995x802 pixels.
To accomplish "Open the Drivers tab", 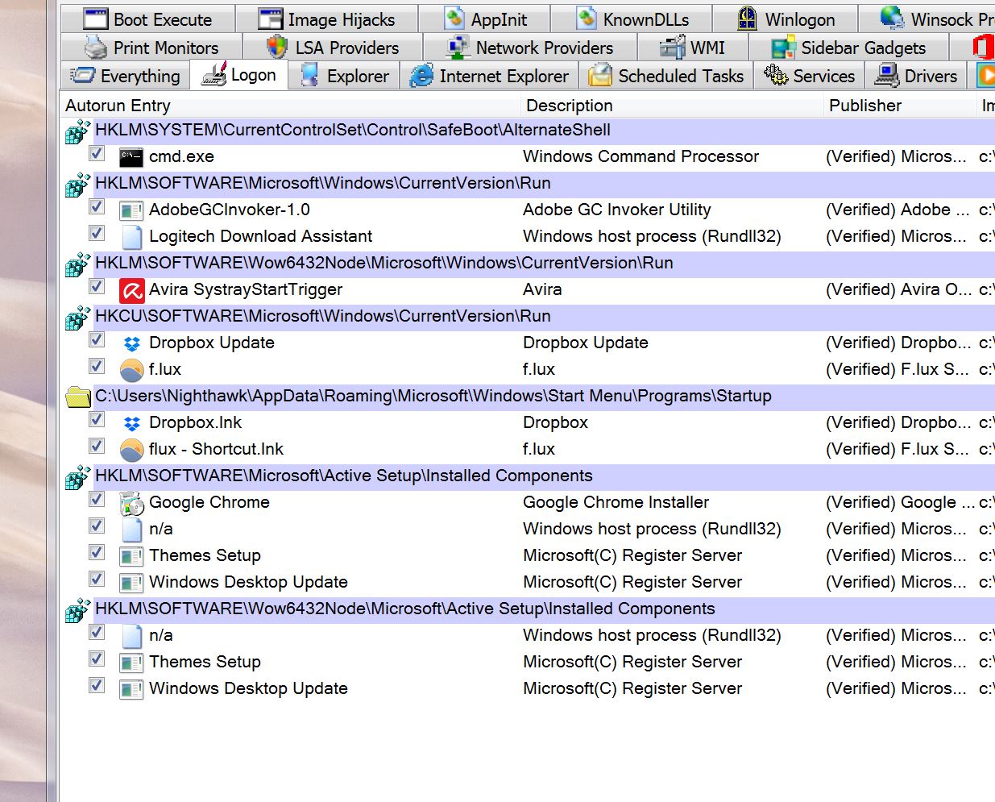I will 916,76.
